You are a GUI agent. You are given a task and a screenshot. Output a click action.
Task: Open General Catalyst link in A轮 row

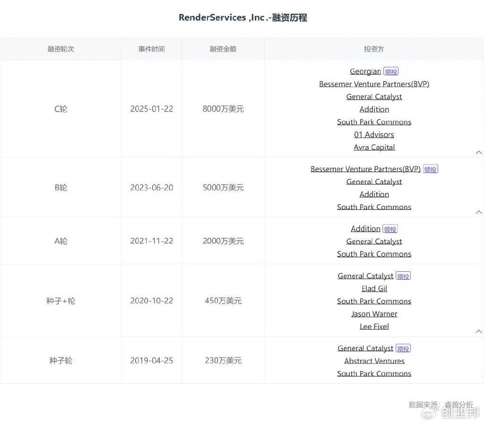tap(374, 242)
